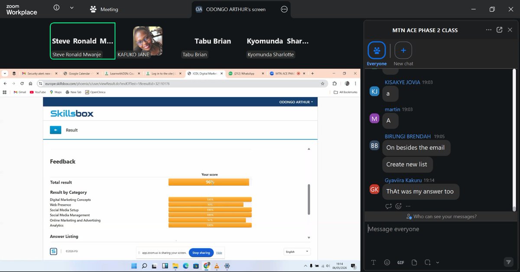Screen dimensions: 520x272
Task: Open Windows Start menu in shared taskbar
Action: tap(134, 266)
